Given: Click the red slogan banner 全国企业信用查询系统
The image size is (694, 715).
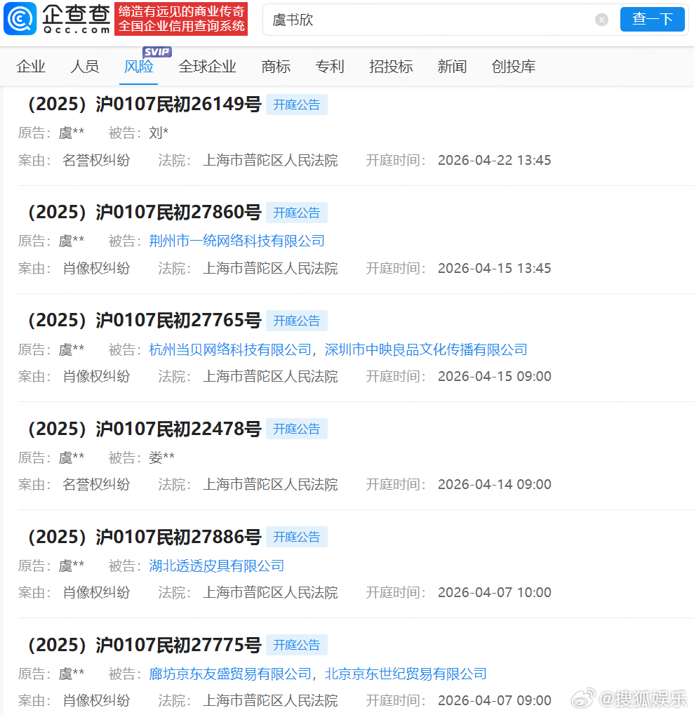Looking at the screenshot, I should (x=181, y=19).
